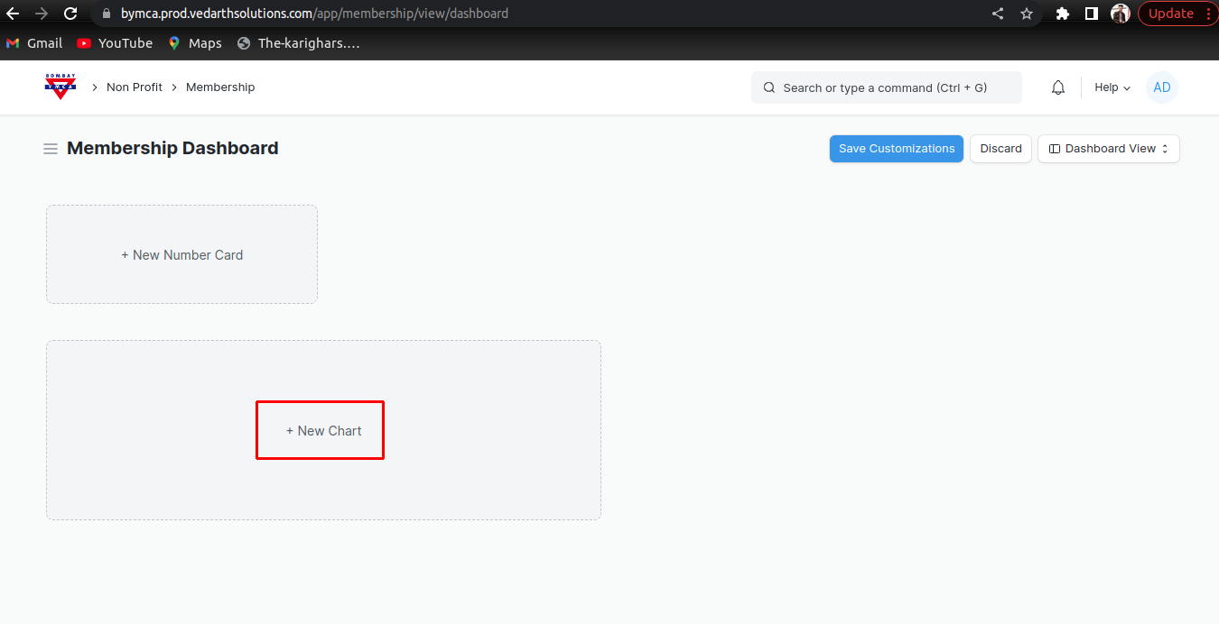Open the AD user avatar menu

coord(1161,87)
